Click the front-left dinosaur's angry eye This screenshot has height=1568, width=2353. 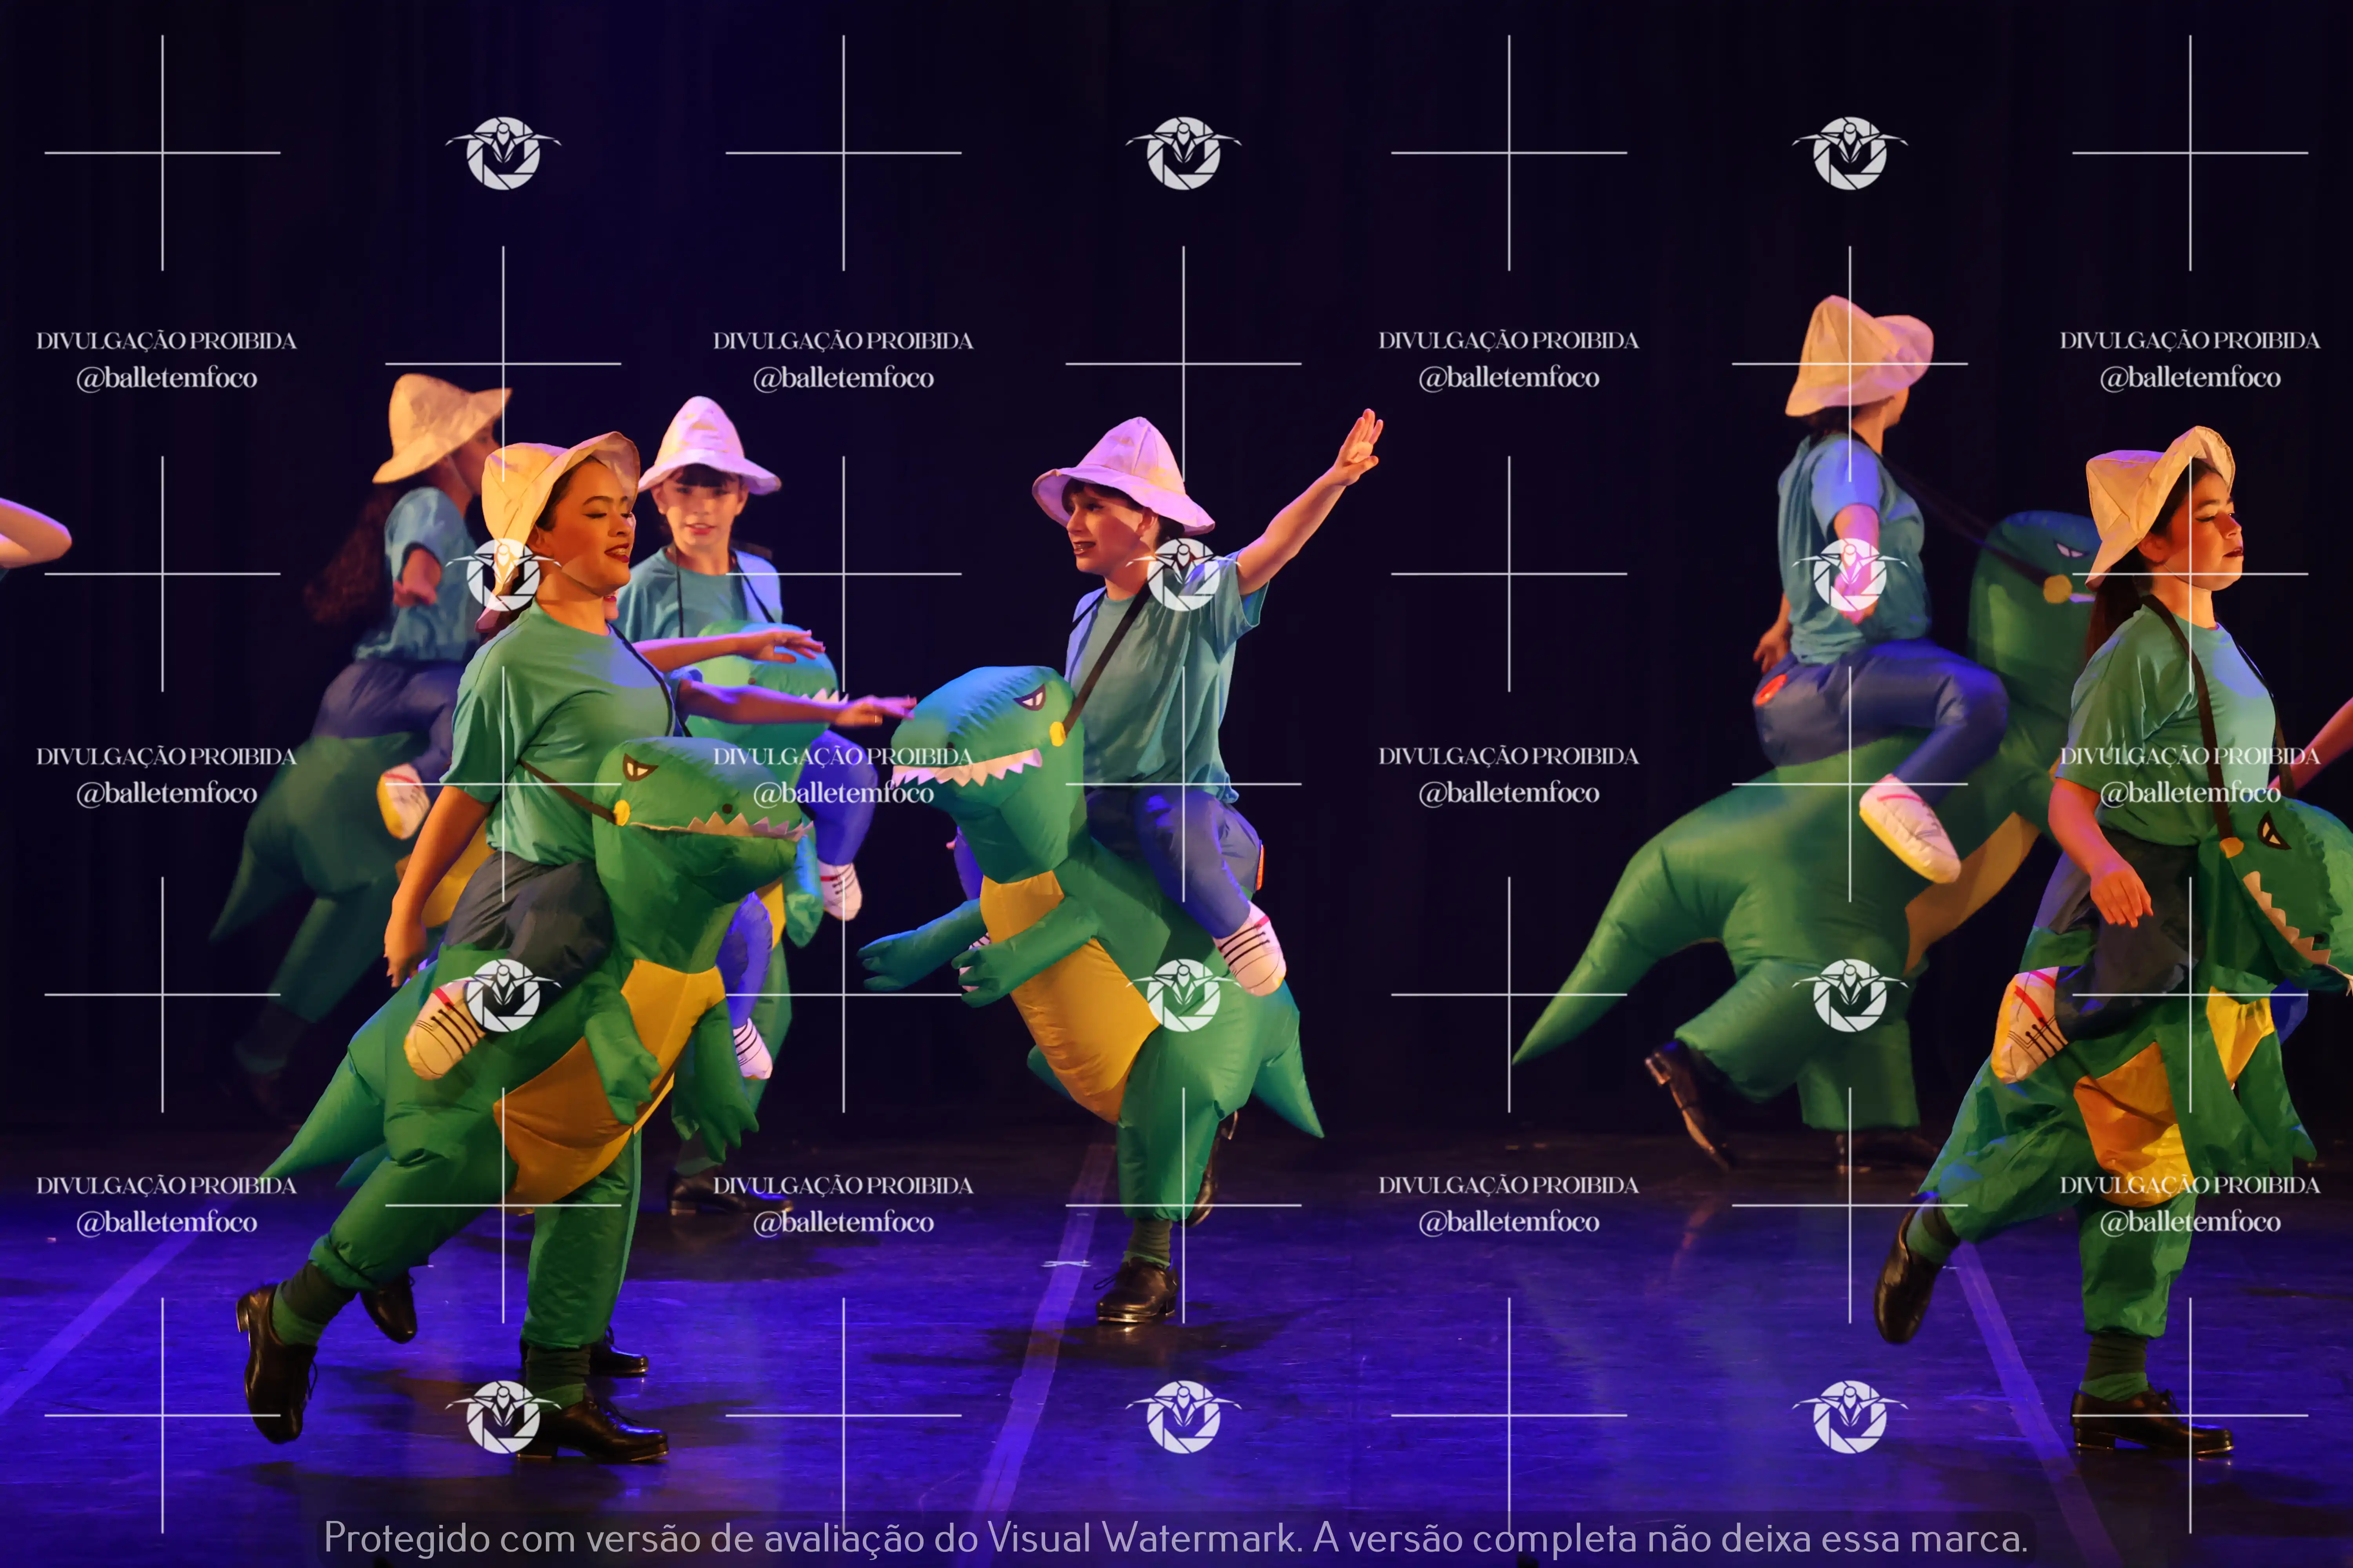click(x=637, y=768)
